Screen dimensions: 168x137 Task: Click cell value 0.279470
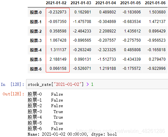pyautogui.click(x=157, y=59)
